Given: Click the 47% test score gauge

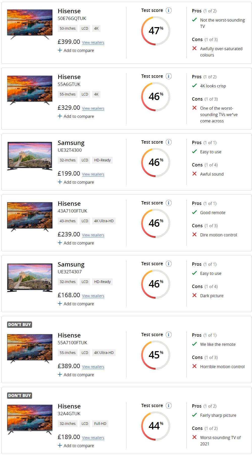Looking at the screenshot, I should (156, 31).
